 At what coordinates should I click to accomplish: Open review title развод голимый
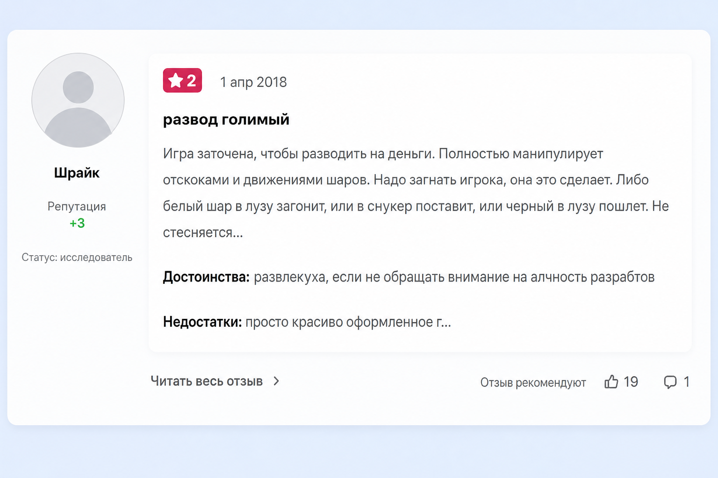tap(226, 120)
